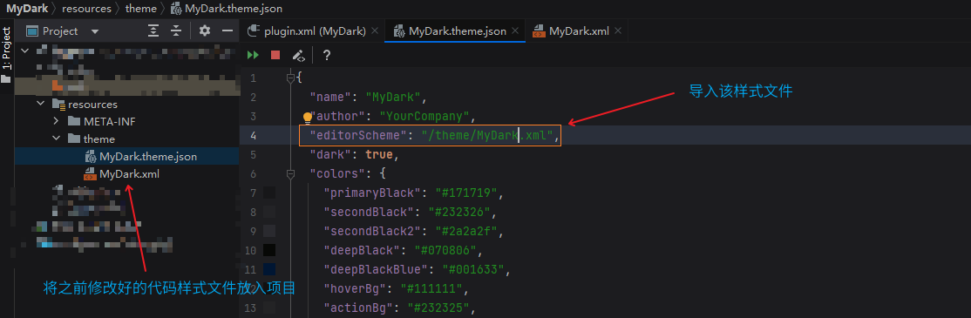
Task: Click the "#001633" deepBlackBlue value
Action: [472, 270]
